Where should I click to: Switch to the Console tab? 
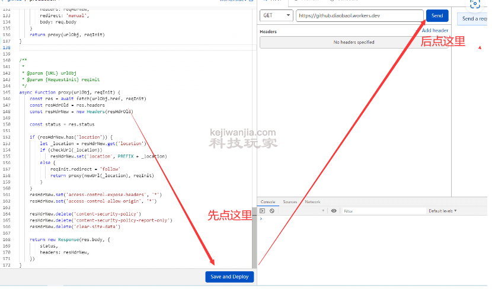tap(268, 202)
